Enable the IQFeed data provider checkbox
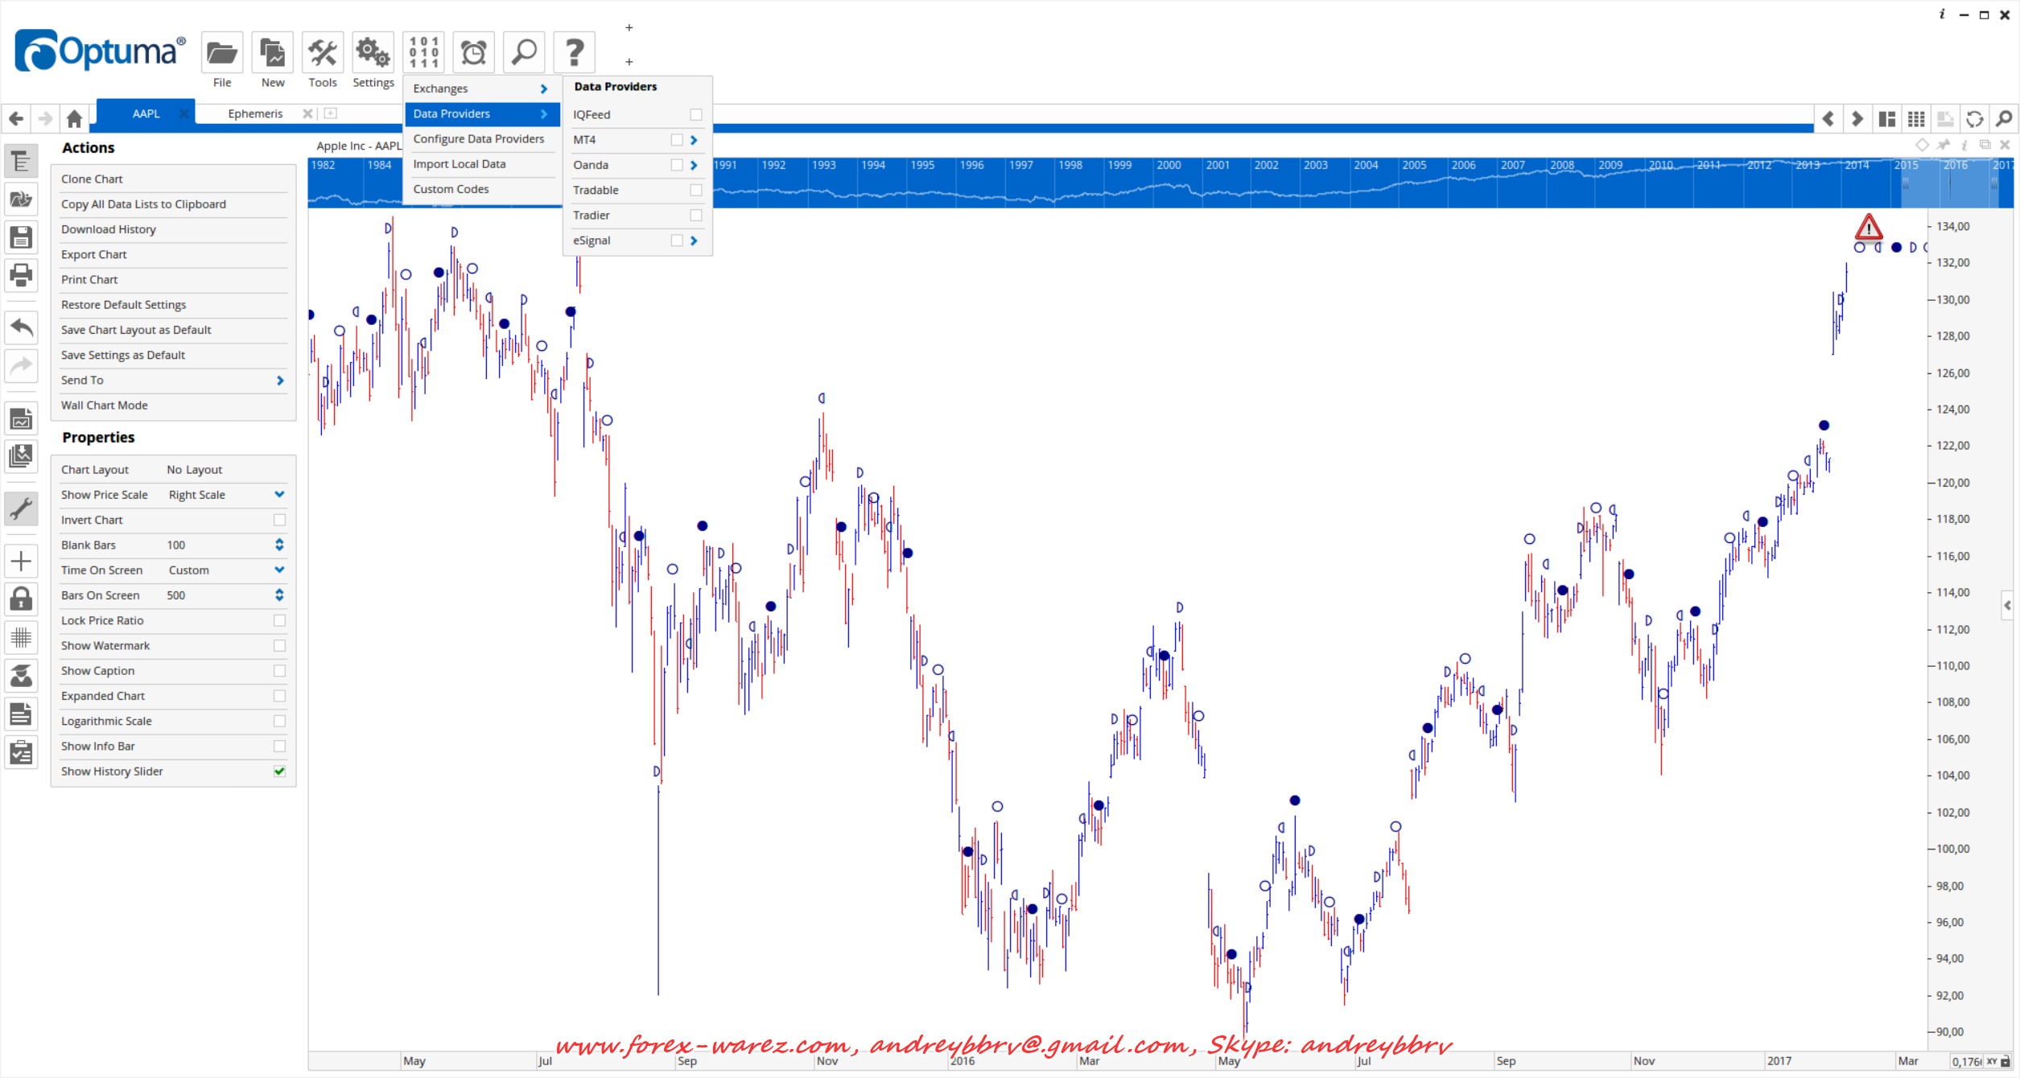 tap(695, 115)
